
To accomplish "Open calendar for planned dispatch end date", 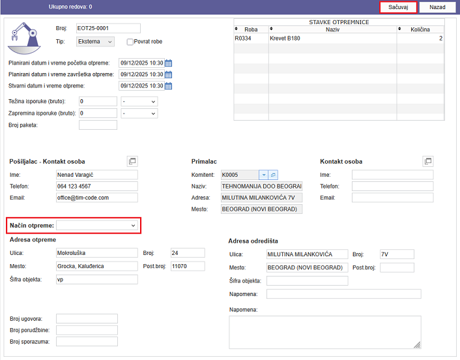I will click(168, 74).
